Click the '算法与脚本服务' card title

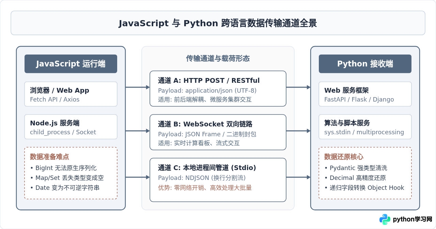tap(347, 123)
